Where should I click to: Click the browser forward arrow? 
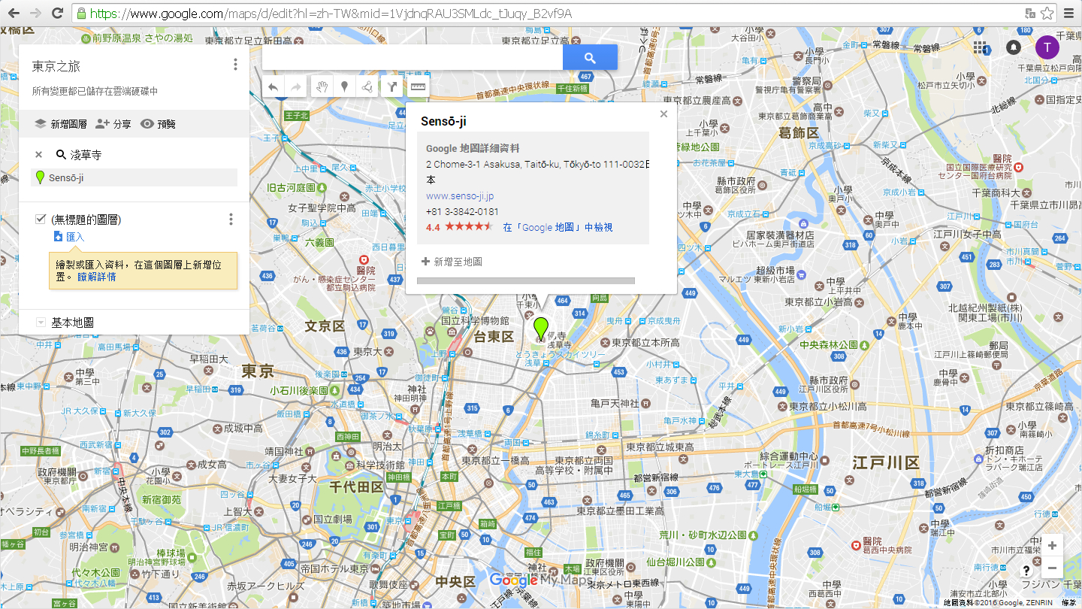point(35,13)
